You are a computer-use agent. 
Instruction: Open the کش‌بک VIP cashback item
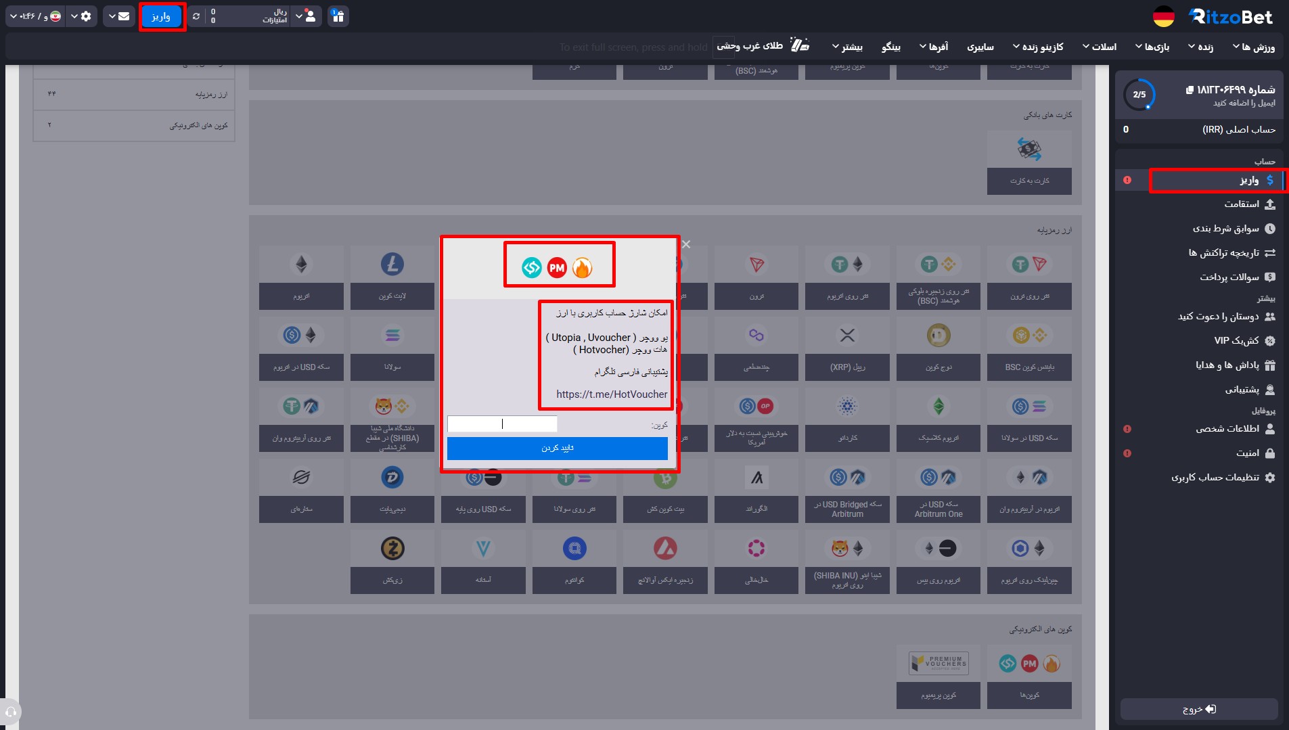pos(1200,341)
